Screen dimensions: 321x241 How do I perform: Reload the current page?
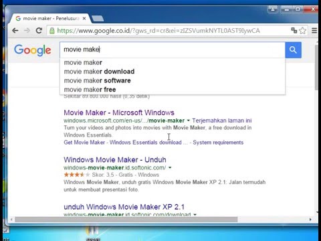[39, 30]
